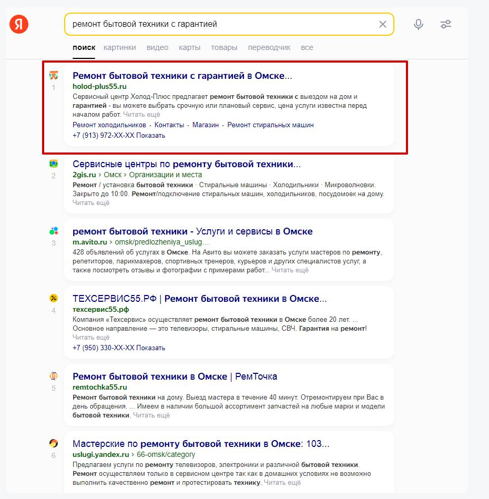Select the поиск tab
Screen dimensions: 489x499
tap(84, 48)
